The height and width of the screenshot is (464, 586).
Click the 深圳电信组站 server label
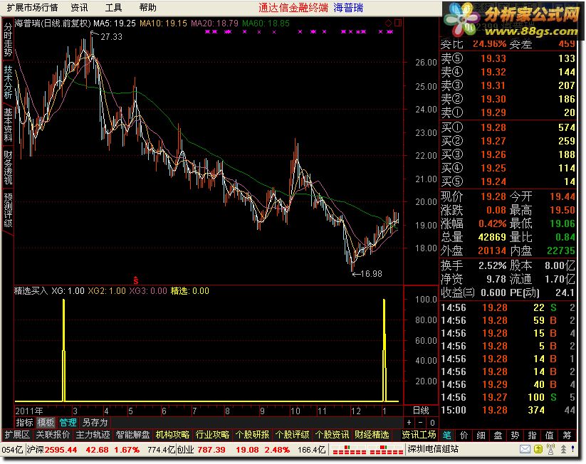click(x=433, y=449)
